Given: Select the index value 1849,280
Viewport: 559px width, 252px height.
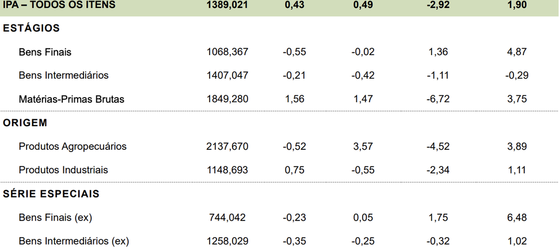Looking at the screenshot, I should tap(227, 99).
